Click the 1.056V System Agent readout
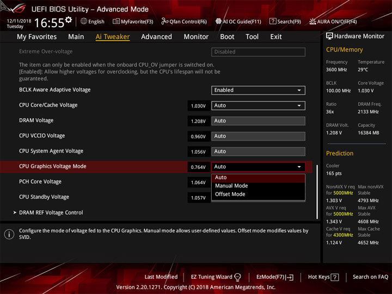Image resolution: width=392 pixels, height=294 pixels. pyautogui.click(x=199, y=152)
